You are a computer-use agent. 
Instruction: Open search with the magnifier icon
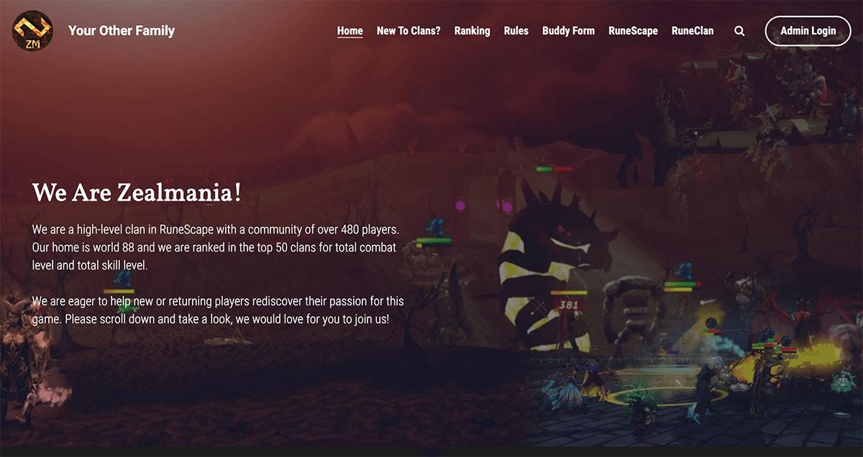[739, 31]
